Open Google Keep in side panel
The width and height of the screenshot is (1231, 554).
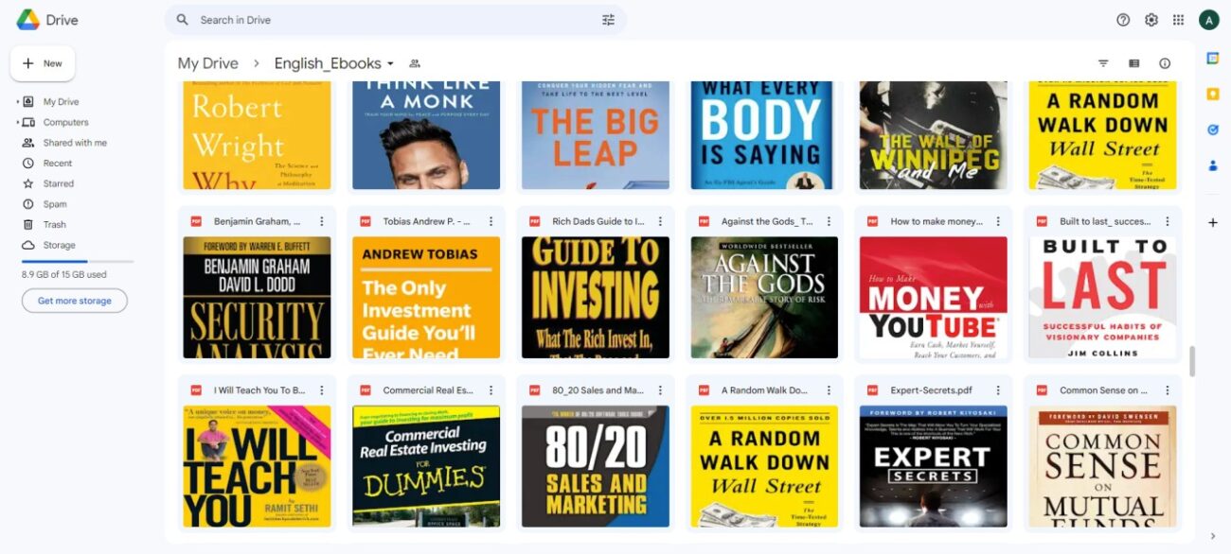coord(1212,94)
